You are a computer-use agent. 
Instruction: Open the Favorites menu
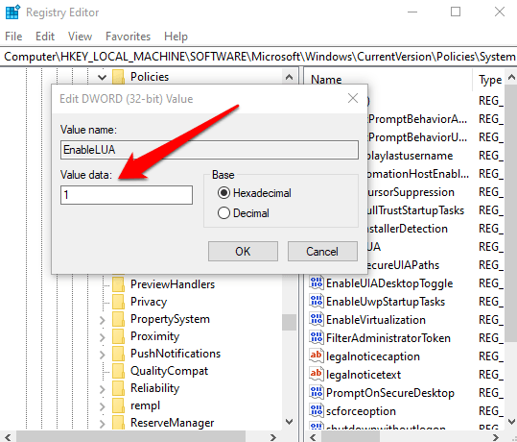pyautogui.click(x=128, y=37)
